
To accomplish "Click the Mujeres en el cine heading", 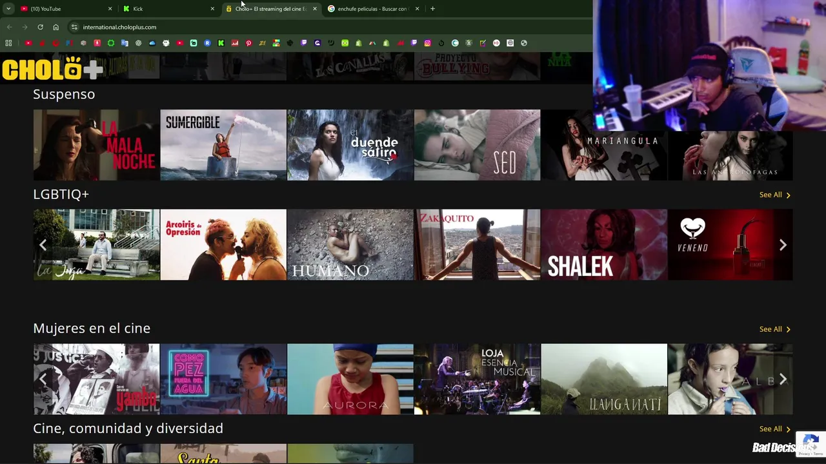I will coord(92,329).
